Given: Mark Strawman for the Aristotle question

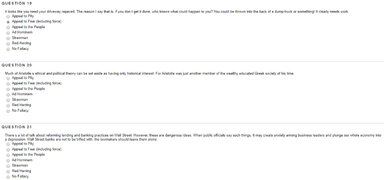Looking at the screenshot, I should (8, 100).
